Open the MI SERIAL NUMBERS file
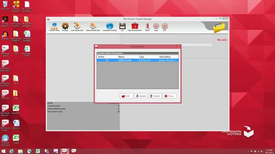The height and width of the screenshot is (154, 275). pyautogui.click(x=27, y=36)
